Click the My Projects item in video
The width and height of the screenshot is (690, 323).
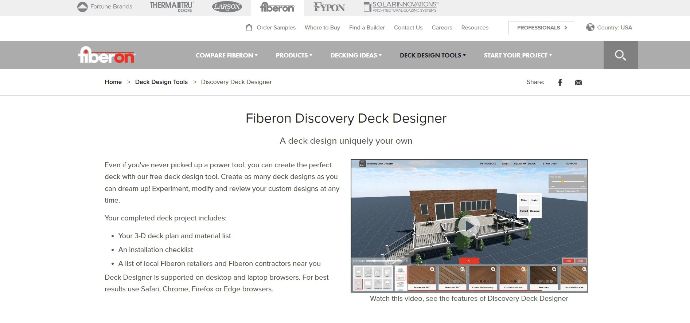pos(488,164)
